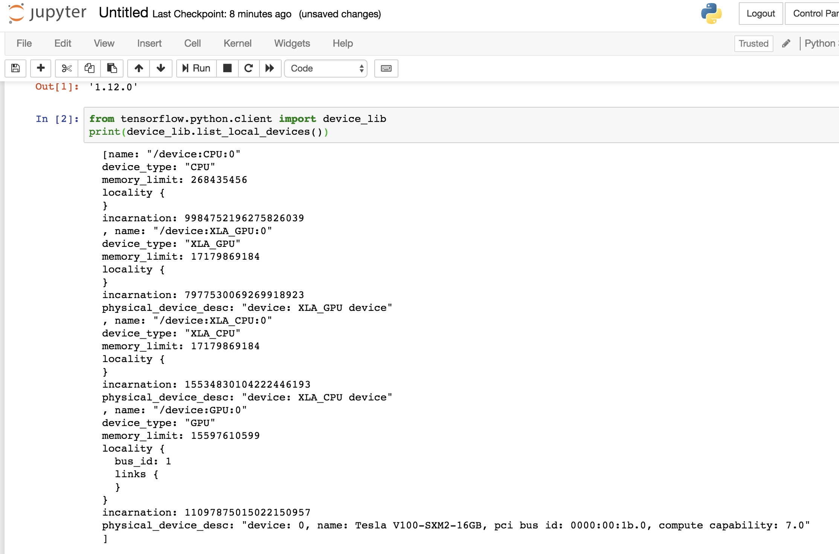839x554 pixels.
Task: Click the save and checkpoint icon
Action: point(15,68)
